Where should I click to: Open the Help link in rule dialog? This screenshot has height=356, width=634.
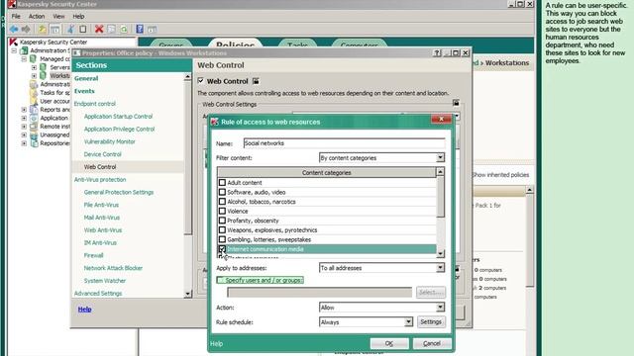click(x=216, y=344)
